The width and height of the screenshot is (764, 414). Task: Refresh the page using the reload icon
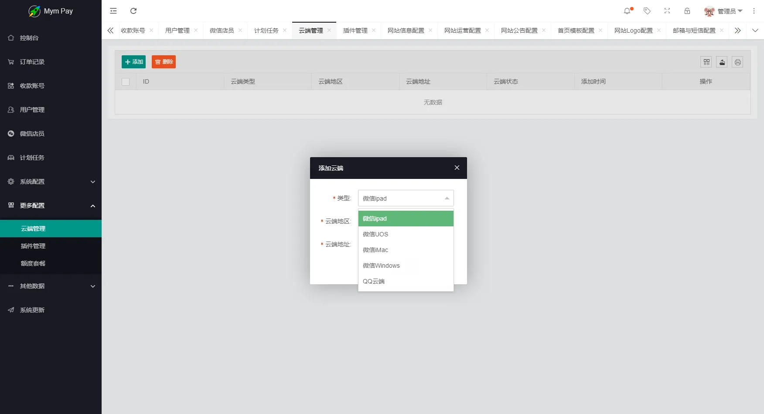(134, 10)
